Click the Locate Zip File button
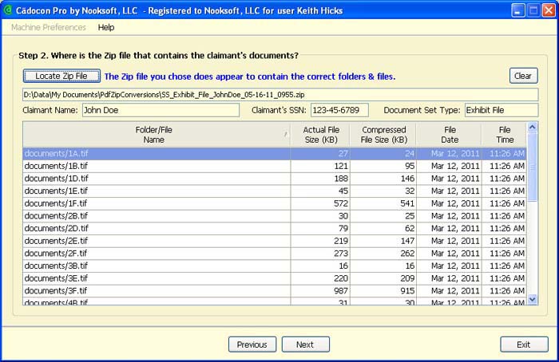The width and height of the screenshot is (559, 362). (61, 77)
